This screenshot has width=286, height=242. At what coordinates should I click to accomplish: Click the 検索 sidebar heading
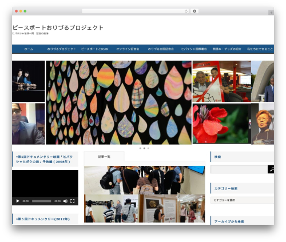tap(217, 157)
